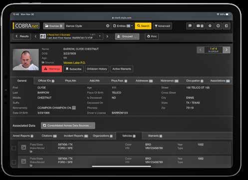This screenshot has width=248, height=180.
Task: Click the browser URL address bar
Action: (x=122, y=17)
